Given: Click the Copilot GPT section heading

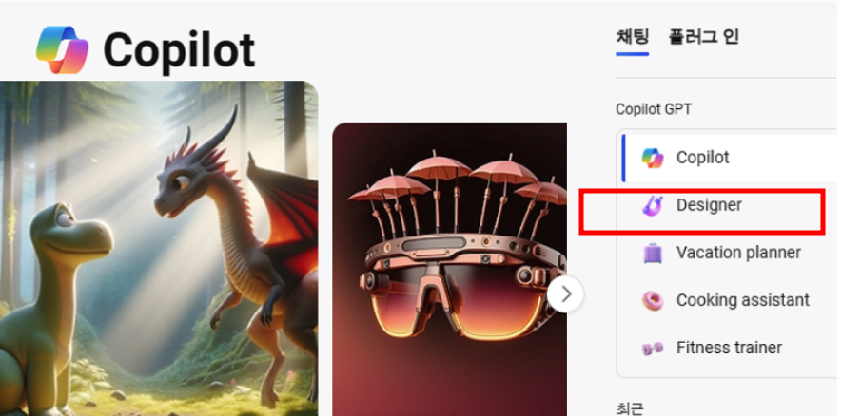Looking at the screenshot, I should 654,109.
